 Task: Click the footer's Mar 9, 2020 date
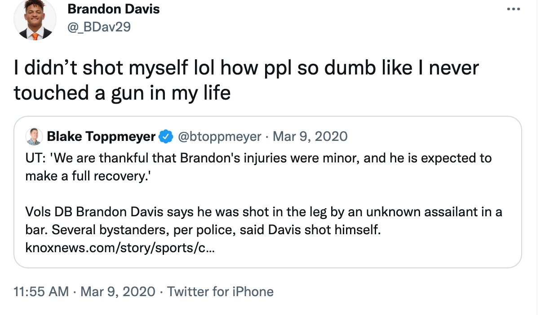118,292
